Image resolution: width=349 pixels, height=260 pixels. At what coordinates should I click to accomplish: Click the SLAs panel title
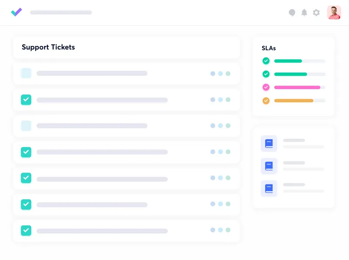click(269, 48)
